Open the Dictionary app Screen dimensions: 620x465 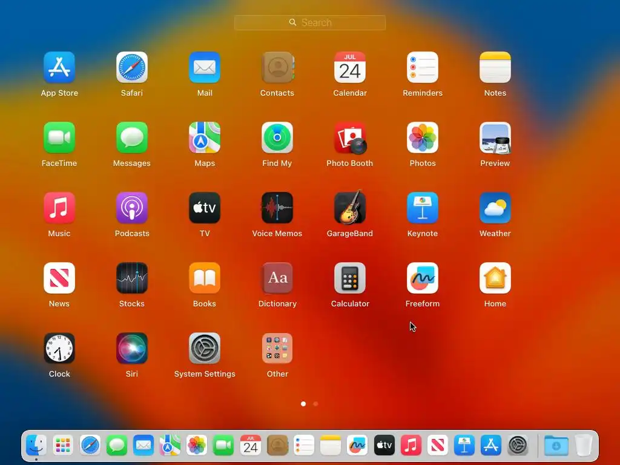[277, 278]
